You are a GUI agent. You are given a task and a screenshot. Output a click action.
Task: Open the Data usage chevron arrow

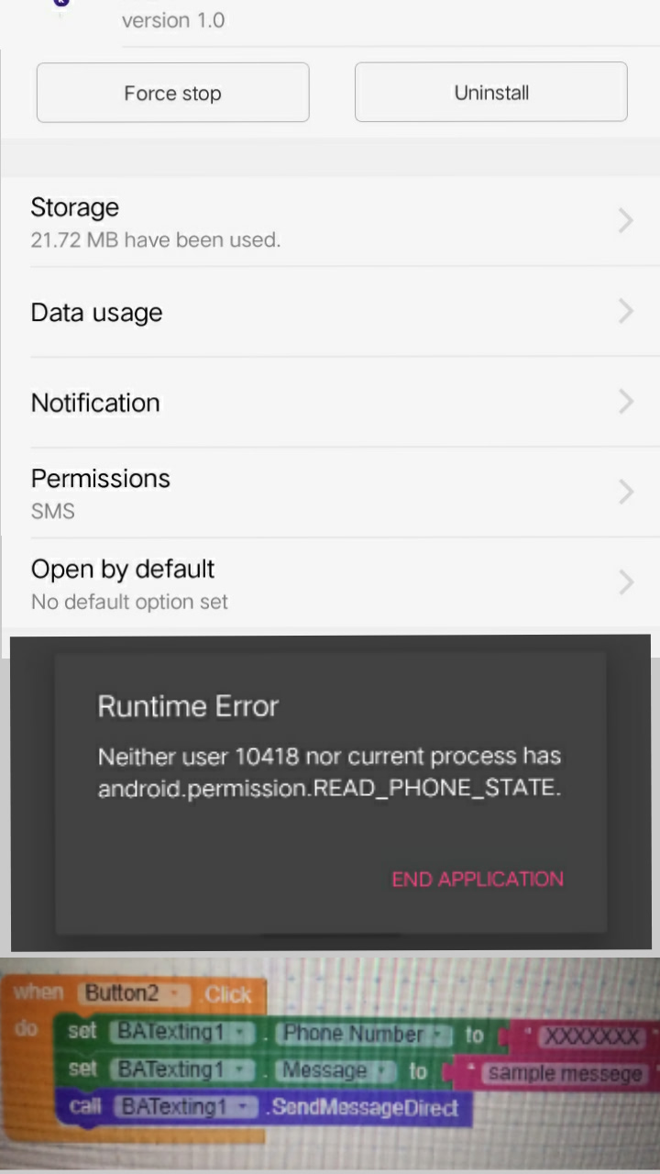click(x=626, y=312)
